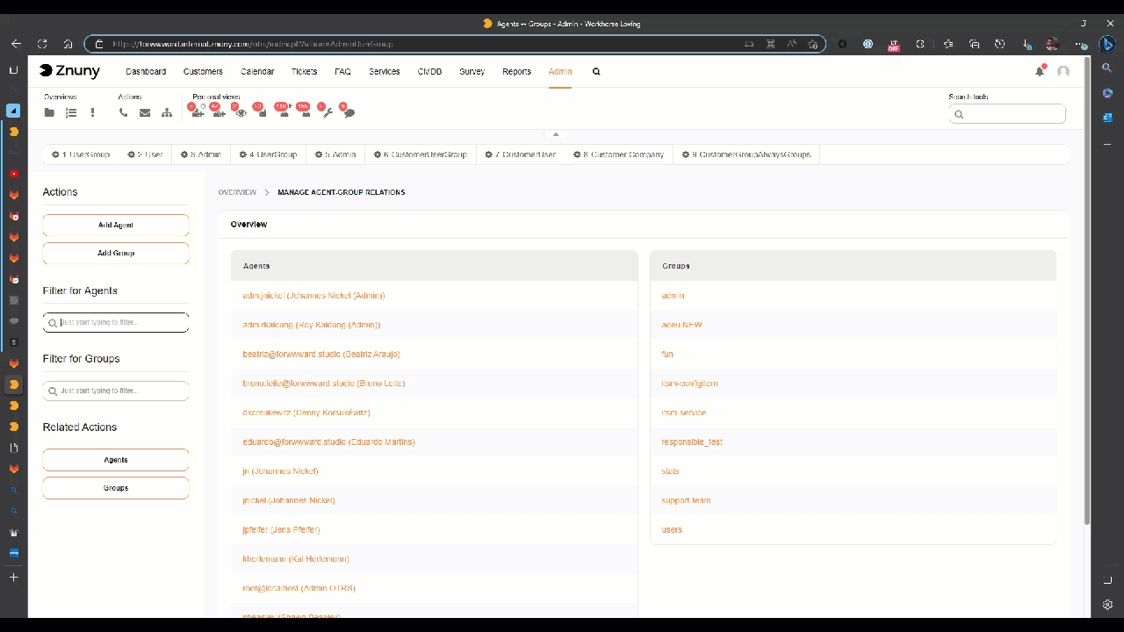Click the Add Agent button
Screen dimensions: 1124x632
(x=115, y=225)
